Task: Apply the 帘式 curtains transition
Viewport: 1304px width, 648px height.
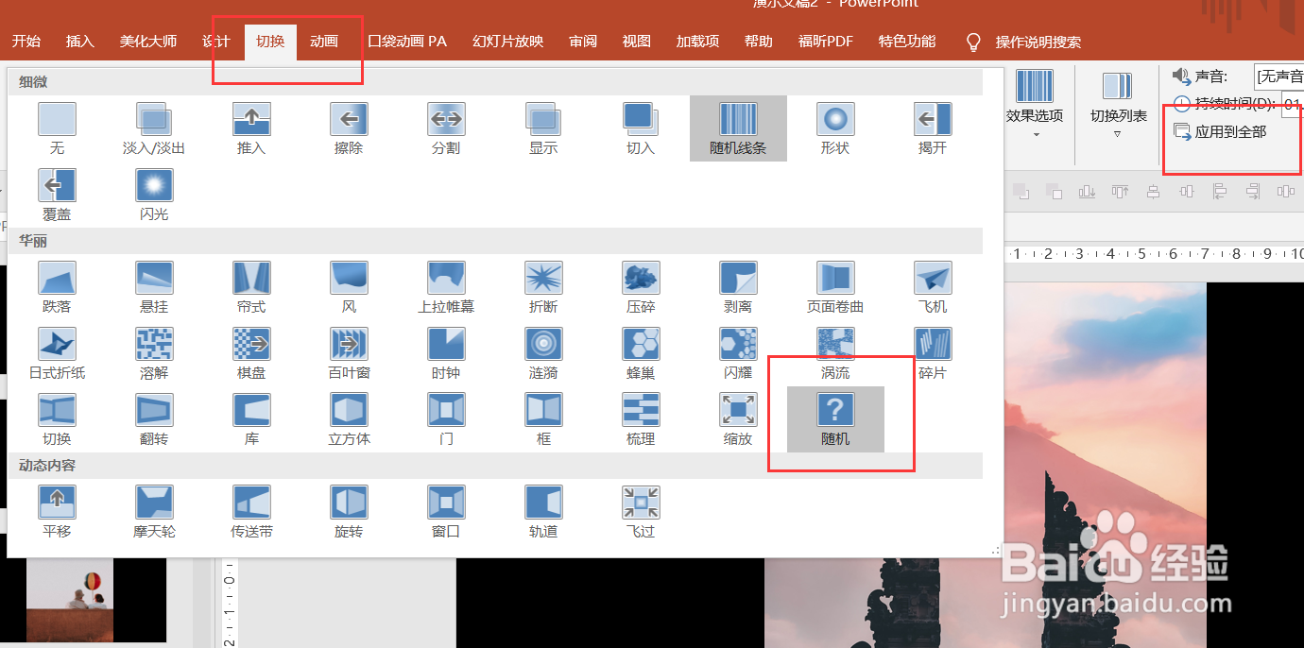Action: pos(251,287)
